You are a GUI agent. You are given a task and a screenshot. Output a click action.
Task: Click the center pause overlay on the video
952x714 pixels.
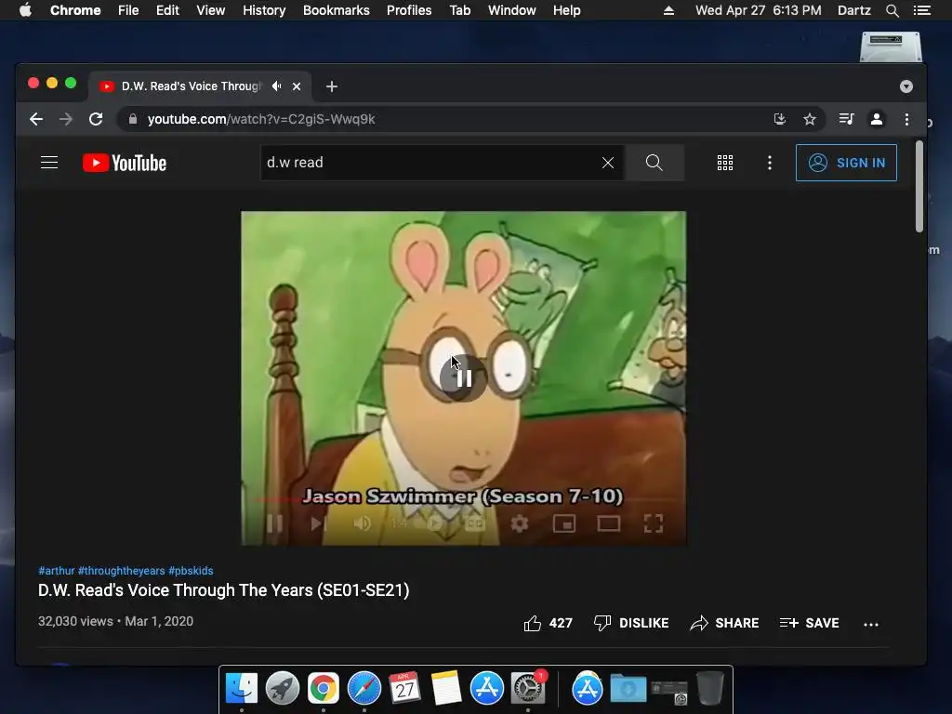[463, 378]
